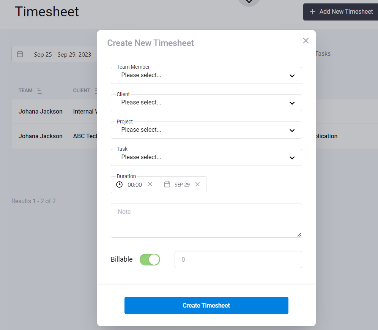Click the 00:00 duration time value
378x330 pixels.
click(135, 185)
